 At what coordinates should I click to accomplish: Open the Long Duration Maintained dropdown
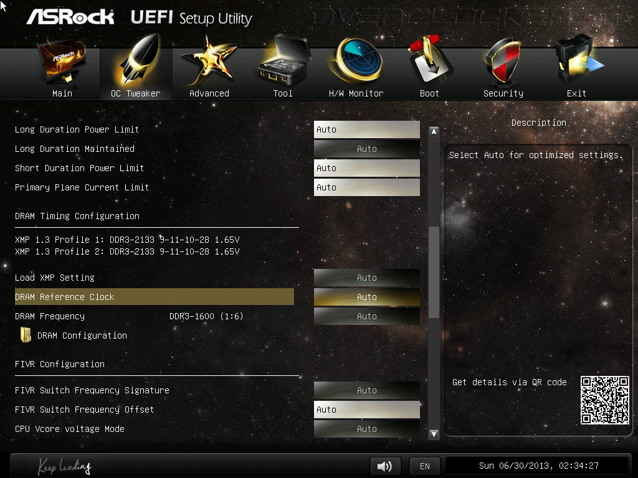(x=366, y=149)
